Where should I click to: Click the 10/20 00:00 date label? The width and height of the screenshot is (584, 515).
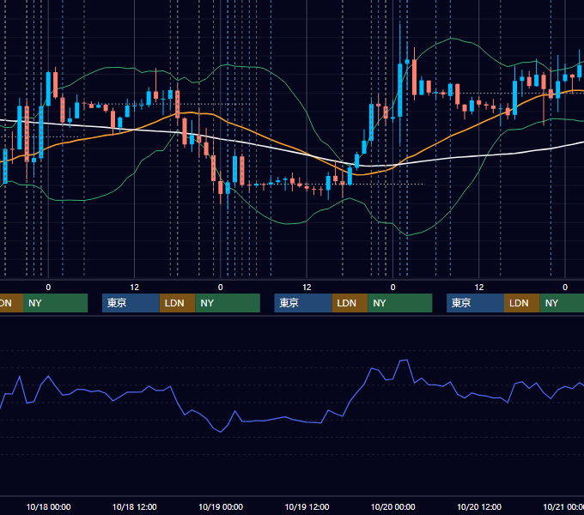tap(393, 506)
